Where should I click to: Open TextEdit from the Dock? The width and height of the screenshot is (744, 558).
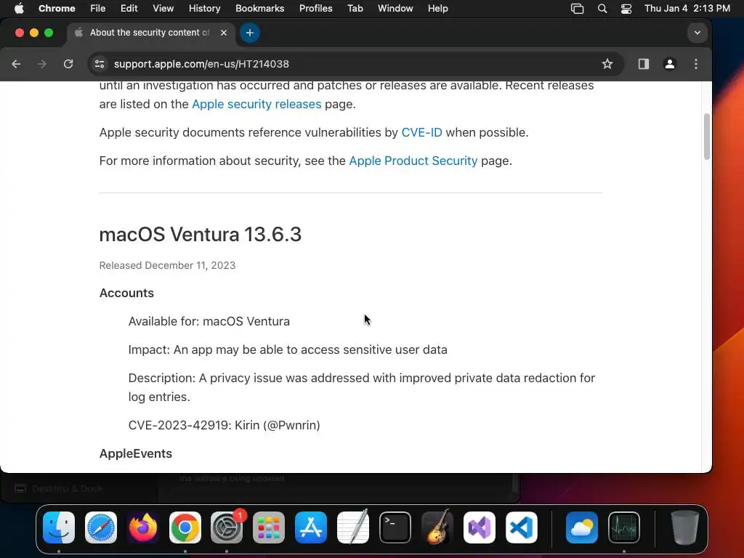(353, 527)
